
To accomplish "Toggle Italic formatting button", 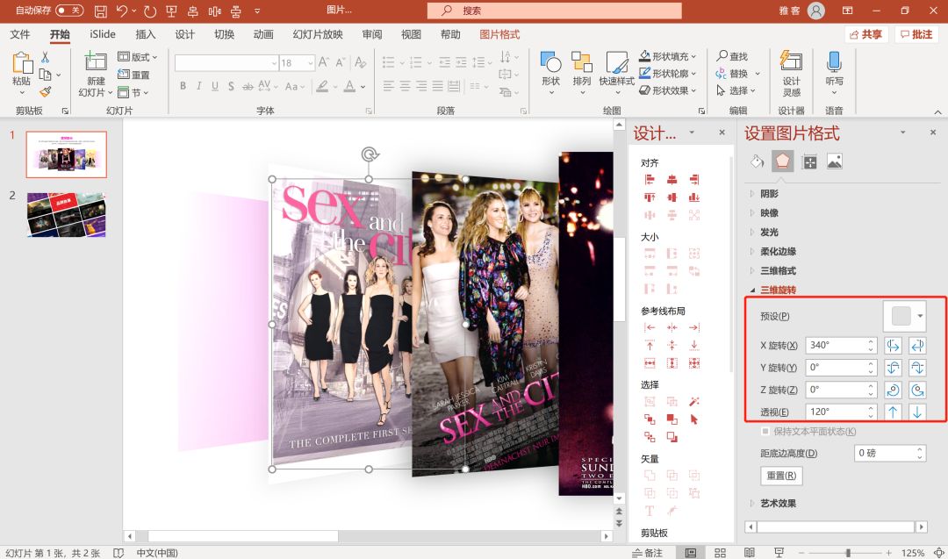I will (x=199, y=86).
